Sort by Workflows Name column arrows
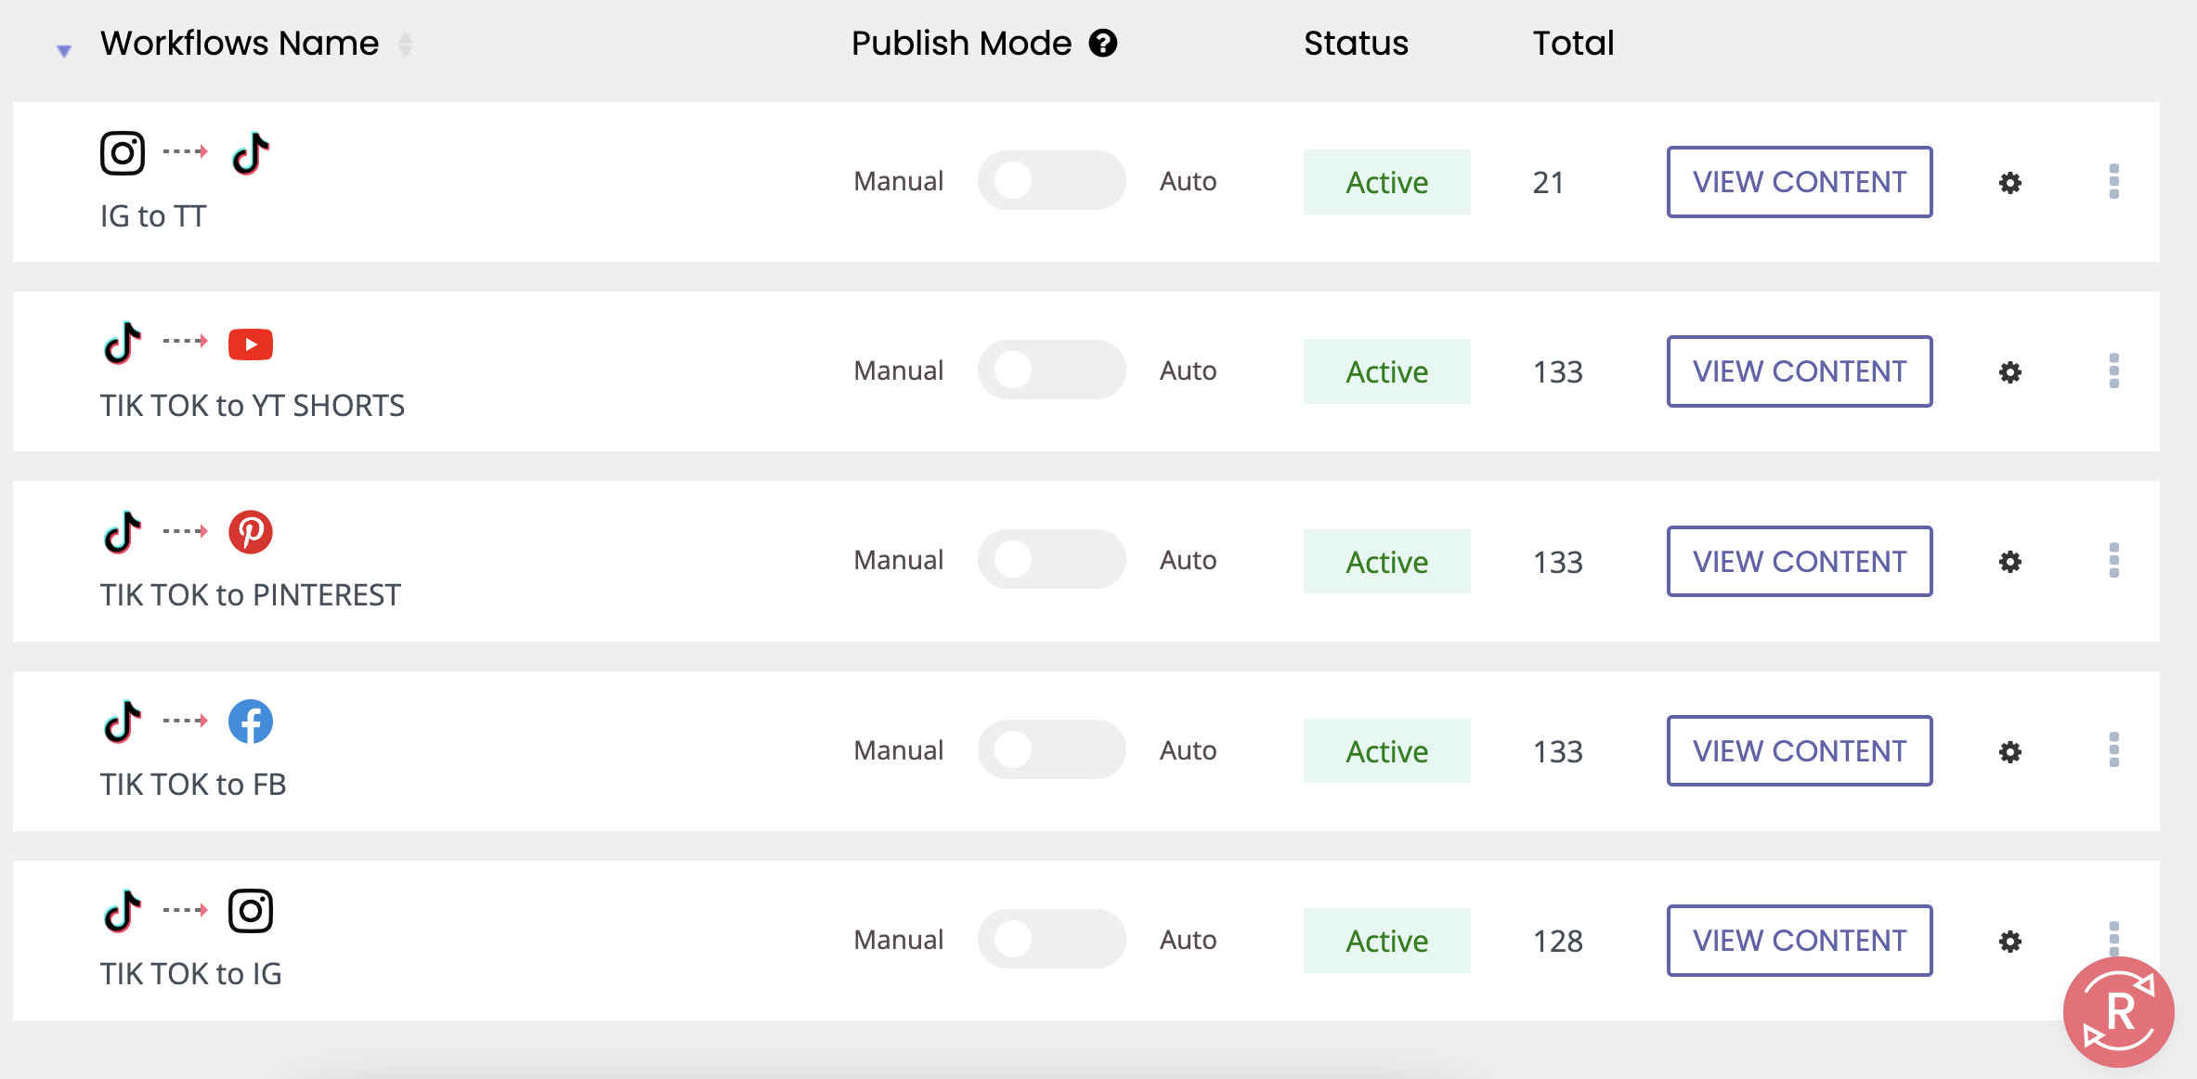Image resolution: width=2197 pixels, height=1079 pixels. click(x=406, y=44)
